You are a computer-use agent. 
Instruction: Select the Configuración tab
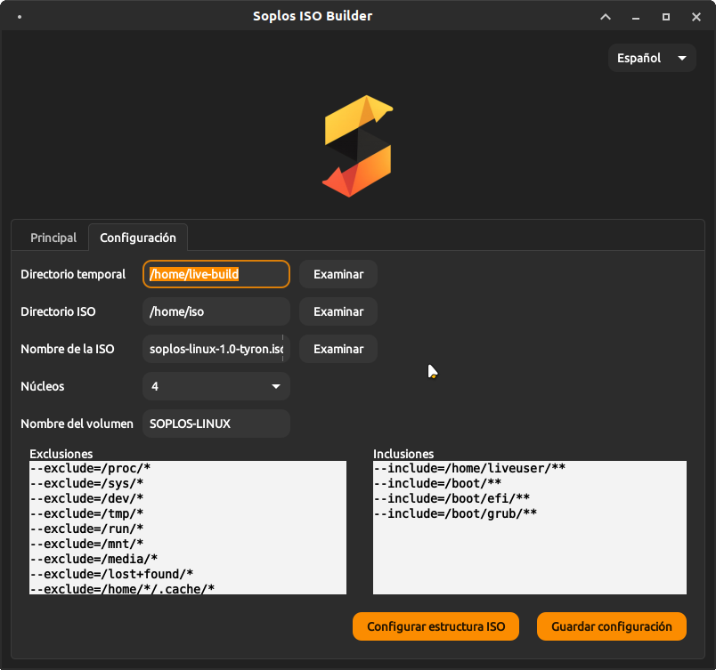coord(138,238)
